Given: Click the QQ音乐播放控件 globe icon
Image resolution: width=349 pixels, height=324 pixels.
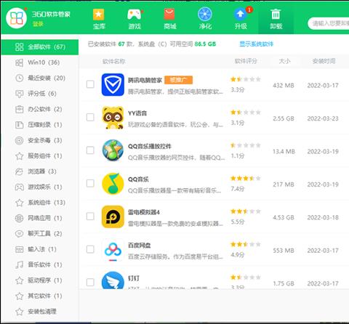Looking at the screenshot, I should 113,150.
